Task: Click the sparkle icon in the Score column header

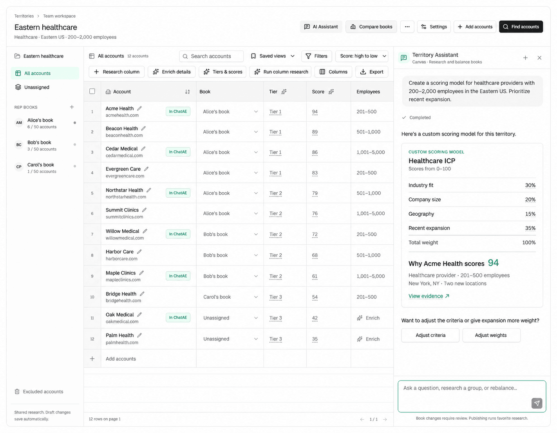Action: pos(331,92)
